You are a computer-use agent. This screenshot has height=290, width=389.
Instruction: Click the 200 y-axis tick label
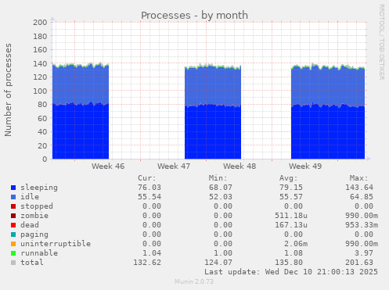tap(40, 23)
